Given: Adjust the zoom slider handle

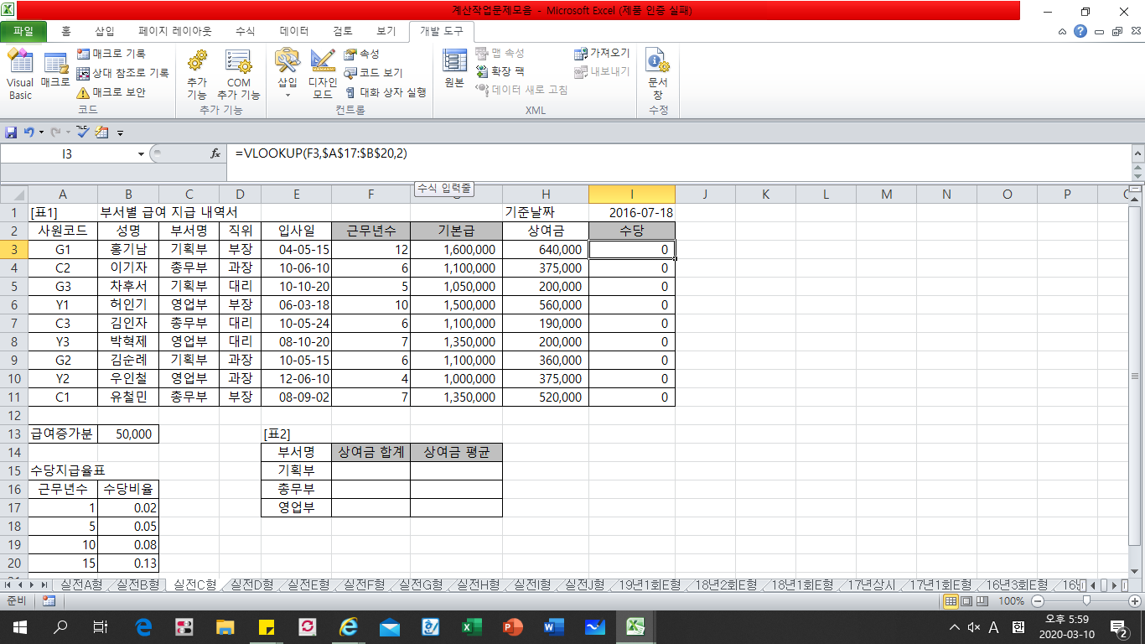Looking at the screenshot, I should click(x=1086, y=601).
